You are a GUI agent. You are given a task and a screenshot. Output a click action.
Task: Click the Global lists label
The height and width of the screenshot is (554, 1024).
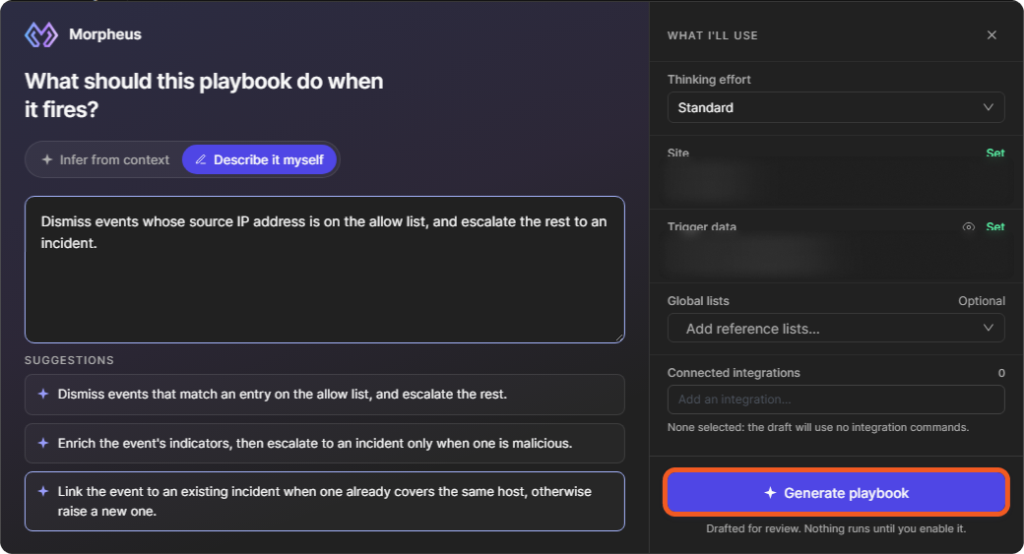point(698,301)
